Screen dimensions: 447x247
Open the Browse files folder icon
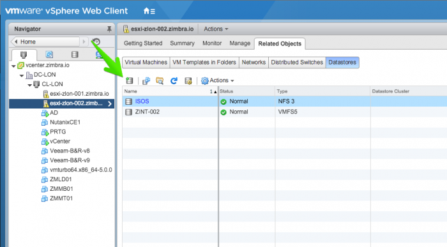(160, 81)
